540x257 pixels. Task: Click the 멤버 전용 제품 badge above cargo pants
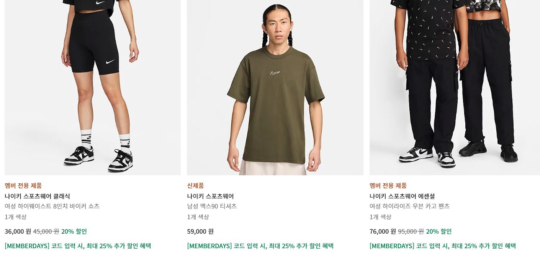click(x=388, y=186)
